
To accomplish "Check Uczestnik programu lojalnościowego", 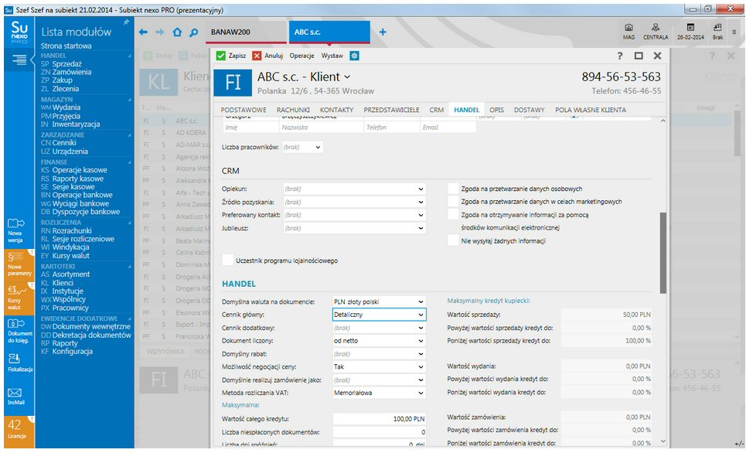I will click(x=228, y=261).
